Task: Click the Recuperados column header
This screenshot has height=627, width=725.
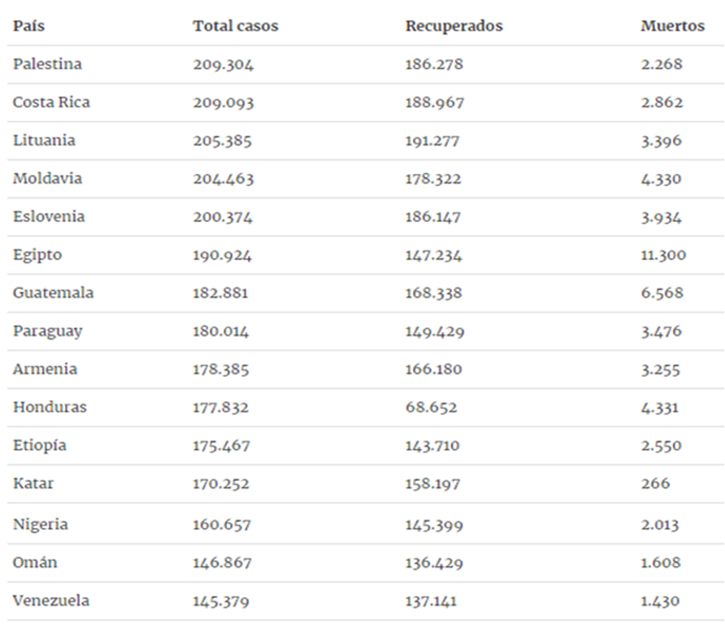Action: tap(454, 26)
